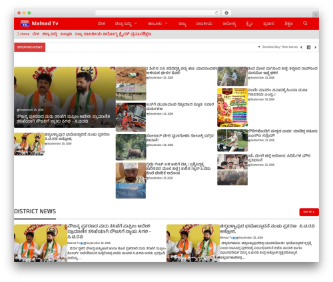Open the ಶಿಕ್ಷಣ section from the red navbar
This screenshot has width=333, height=282.
(288, 23)
